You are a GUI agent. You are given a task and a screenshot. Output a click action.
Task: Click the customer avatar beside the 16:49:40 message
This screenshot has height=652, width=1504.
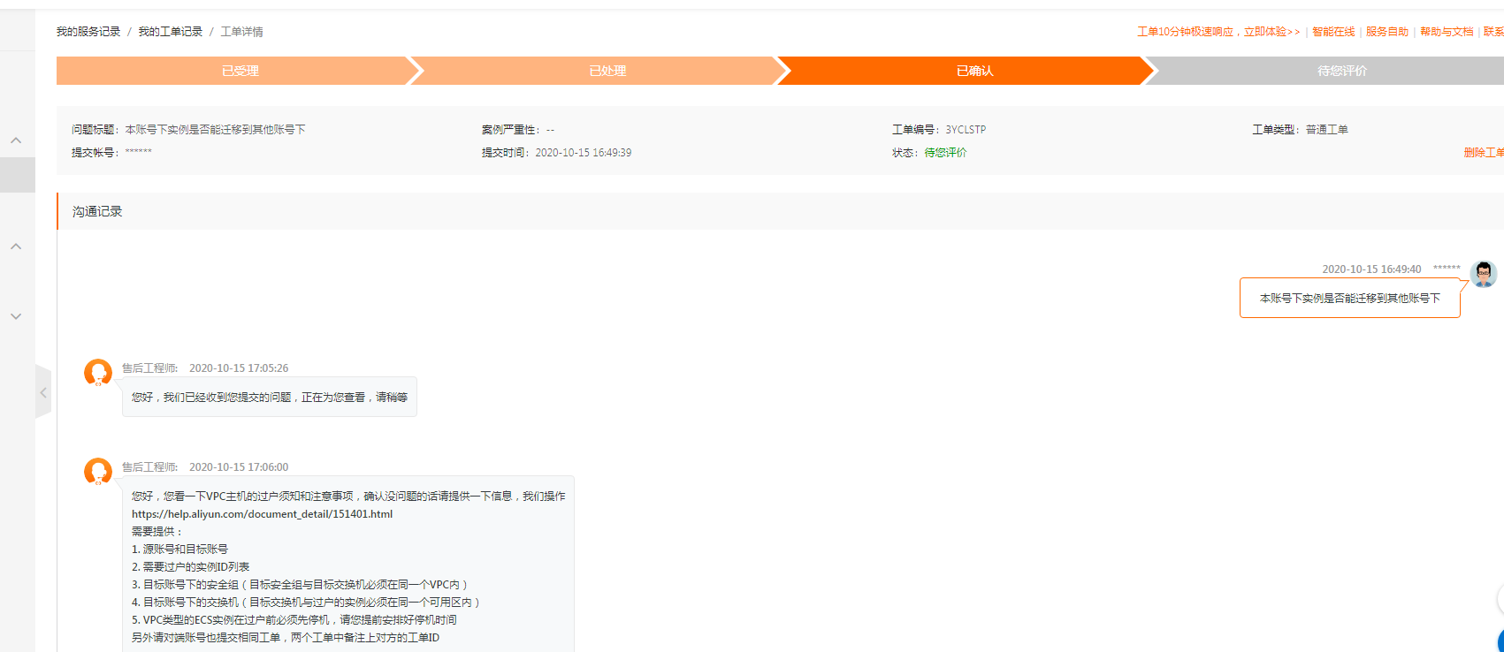[1483, 274]
